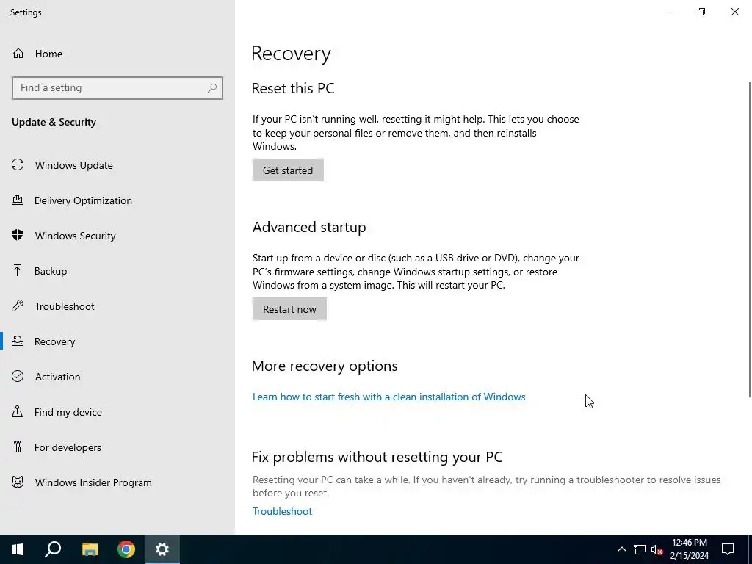The height and width of the screenshot is (564, 752).
Task: Click the muted volume tray icon
Action: [657, 549]
